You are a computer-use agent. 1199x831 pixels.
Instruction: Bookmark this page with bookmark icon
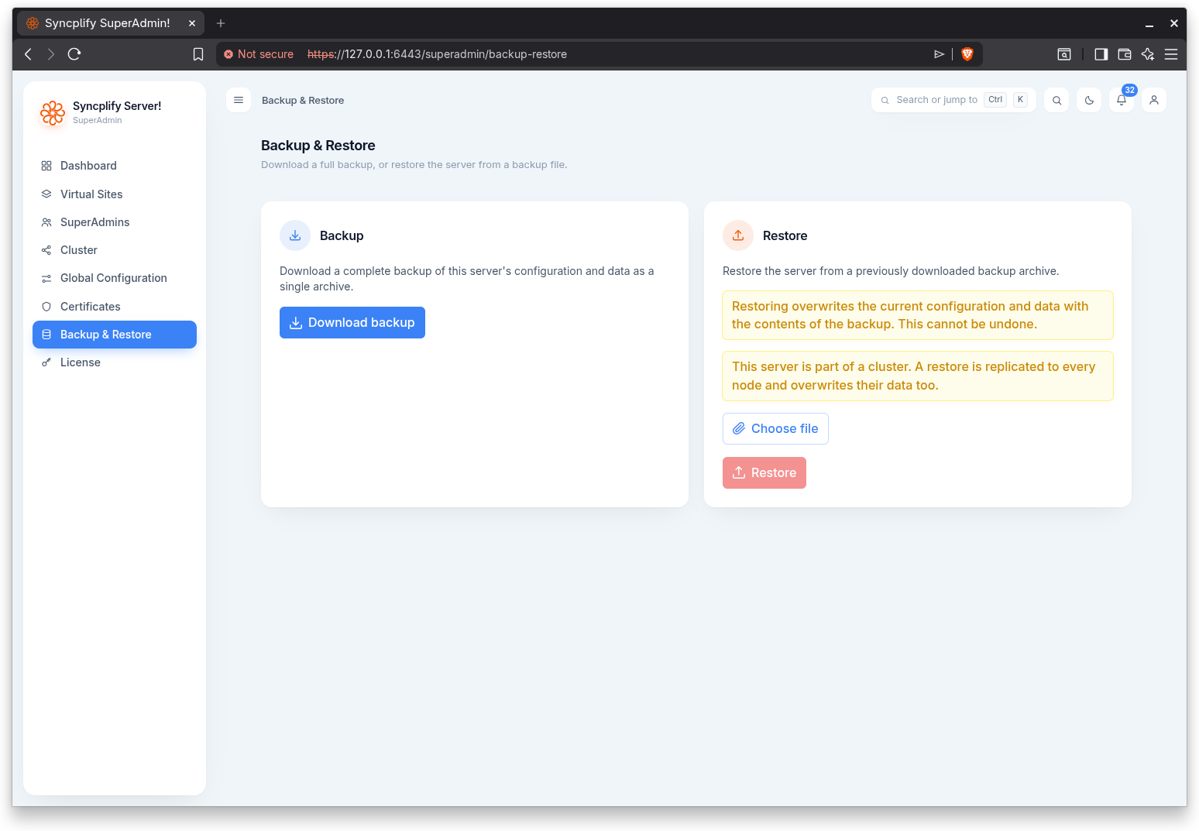click(x=198, y=54)
